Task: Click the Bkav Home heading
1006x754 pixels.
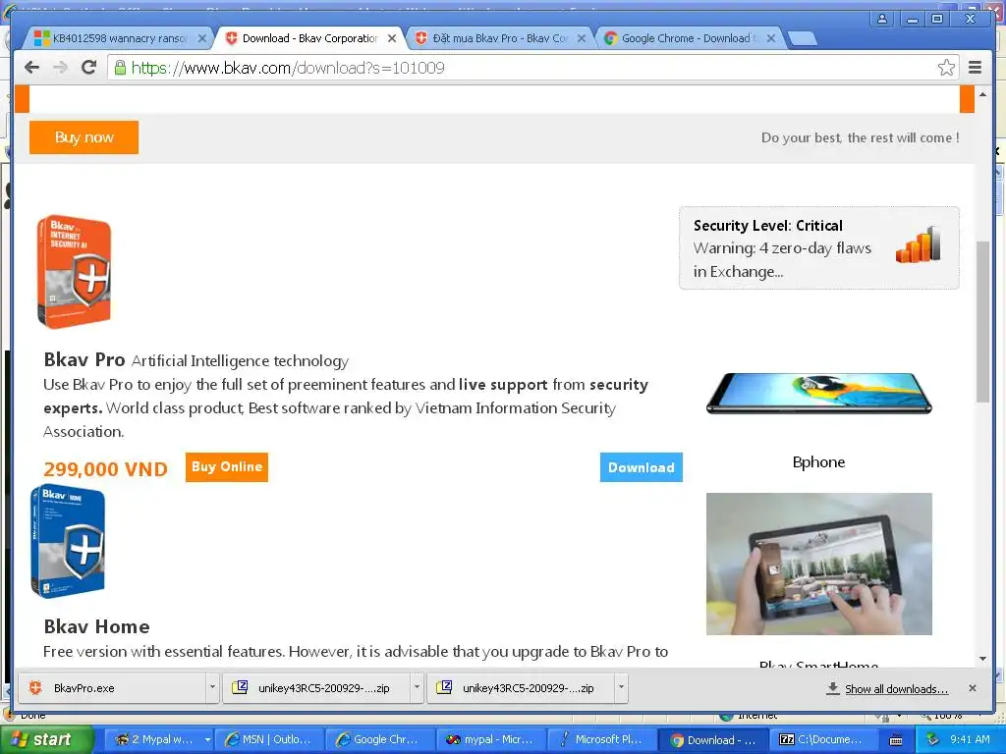Action: (97, 626)
